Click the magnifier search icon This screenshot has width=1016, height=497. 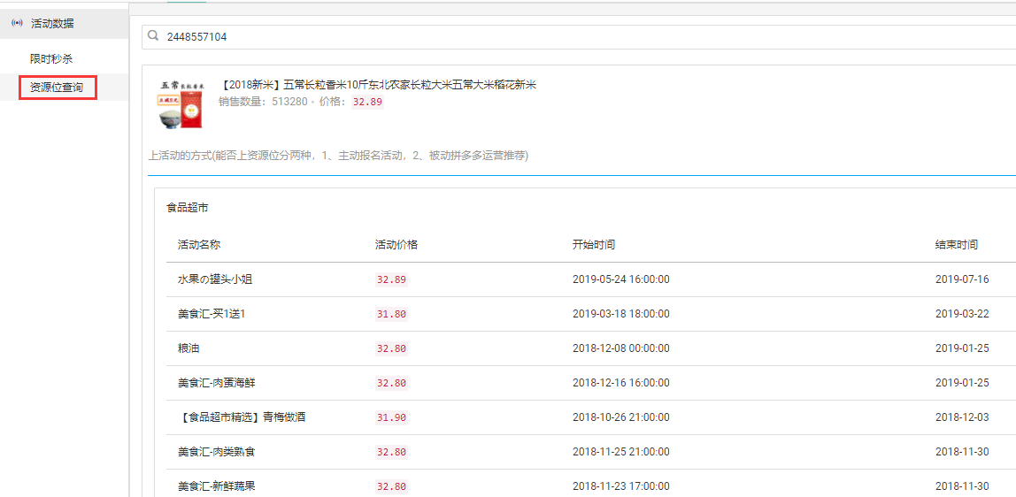coord(154,36)
